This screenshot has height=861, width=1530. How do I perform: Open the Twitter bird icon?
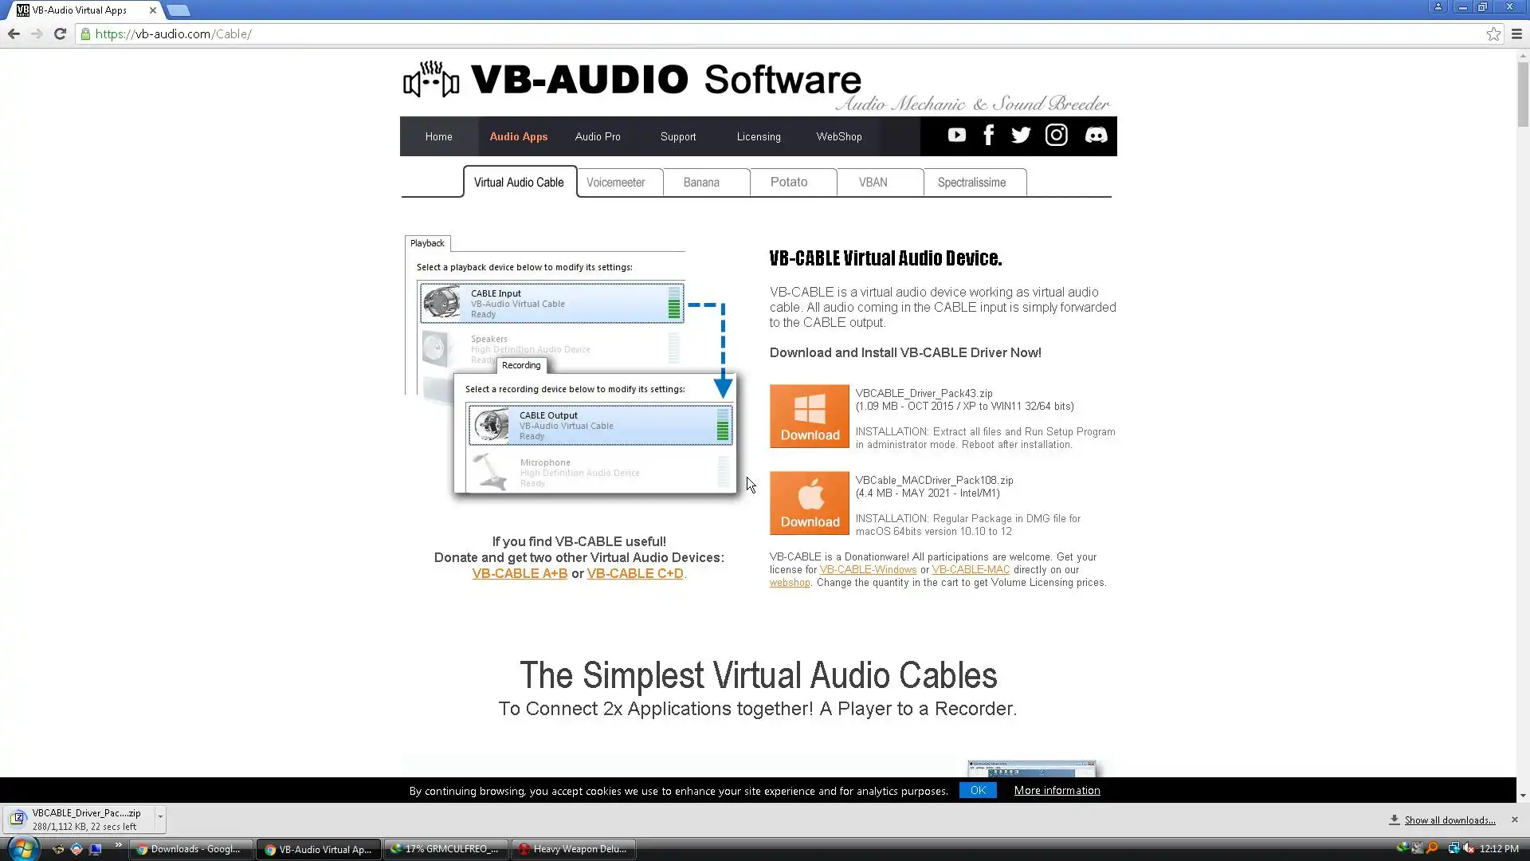(x=1021, y=136)
